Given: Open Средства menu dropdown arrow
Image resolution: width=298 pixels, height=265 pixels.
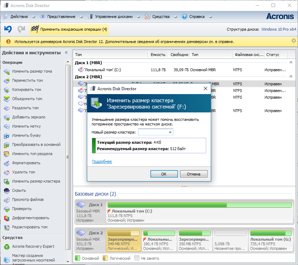Looking at the screenshot, I should (175, 17).
